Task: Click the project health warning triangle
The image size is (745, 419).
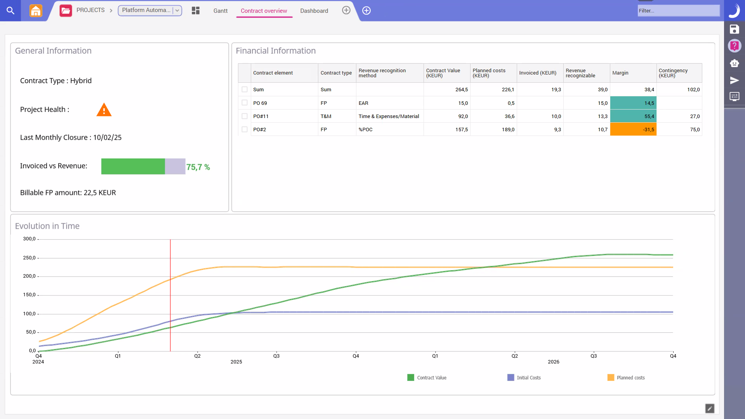Action: point(104,110)
